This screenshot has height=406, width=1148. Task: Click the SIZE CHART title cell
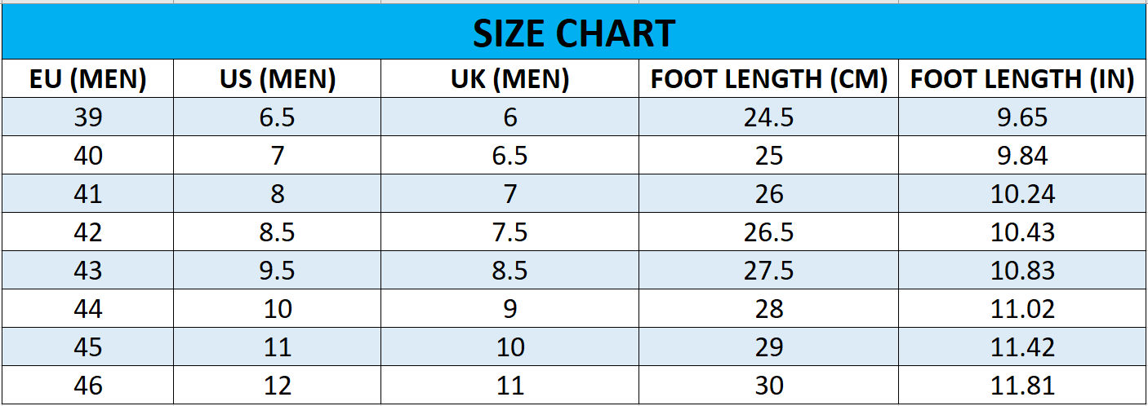pyautogui.click(x=574, y=34)
